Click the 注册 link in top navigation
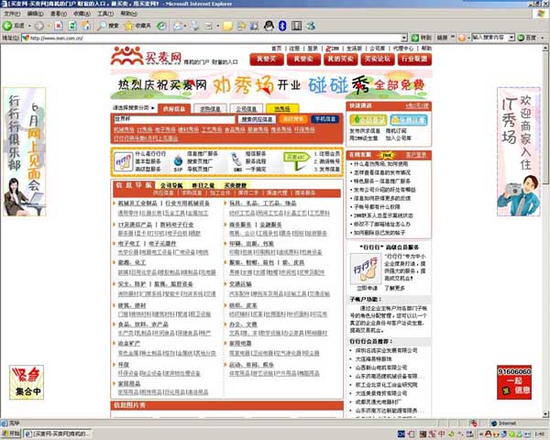 click(x=294, y=49)
